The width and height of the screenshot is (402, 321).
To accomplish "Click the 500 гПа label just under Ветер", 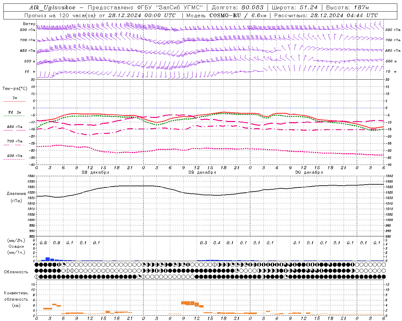I will pos(28,30).
